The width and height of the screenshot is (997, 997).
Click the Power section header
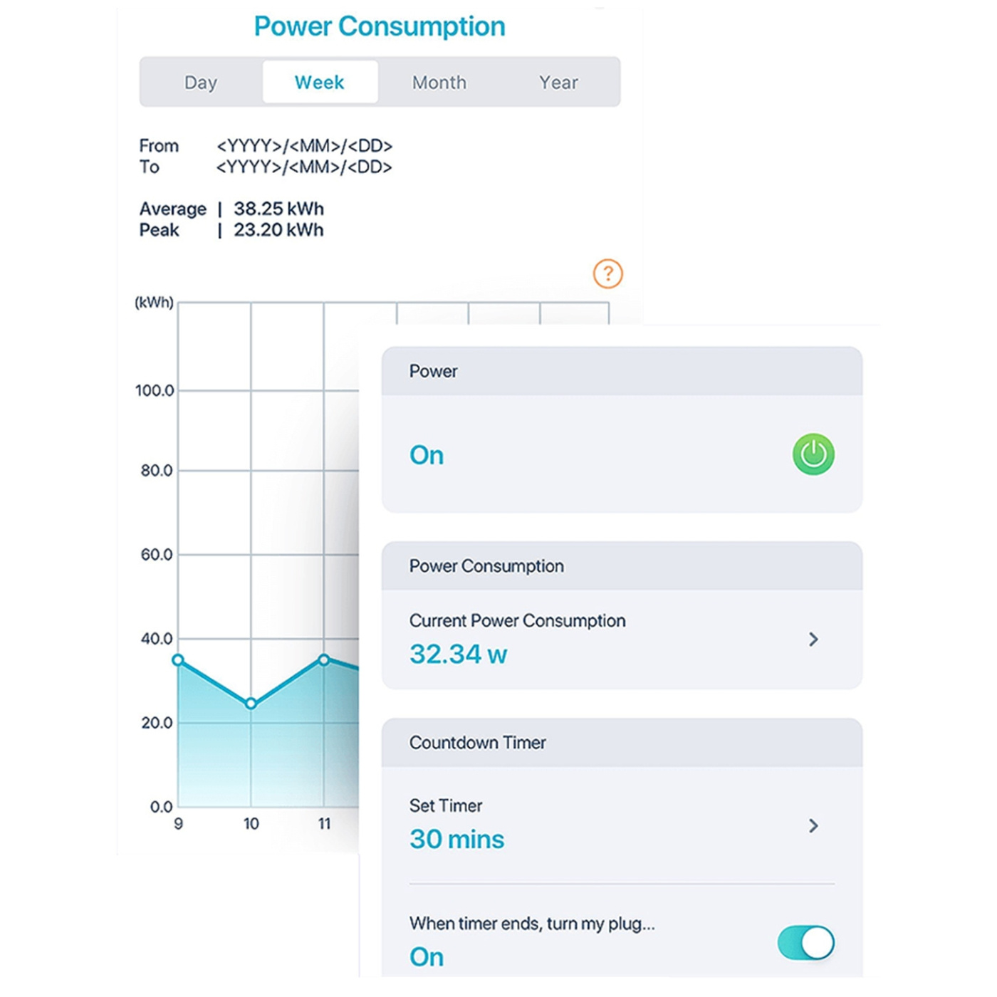(x=433, y=371)
